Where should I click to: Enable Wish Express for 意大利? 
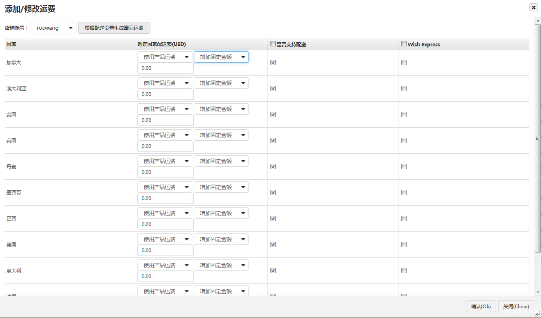click(x=404, y=271)
